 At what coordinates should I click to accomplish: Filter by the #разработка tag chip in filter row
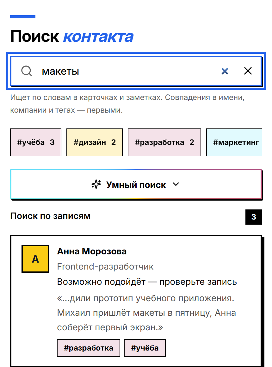tap(164, 142)
